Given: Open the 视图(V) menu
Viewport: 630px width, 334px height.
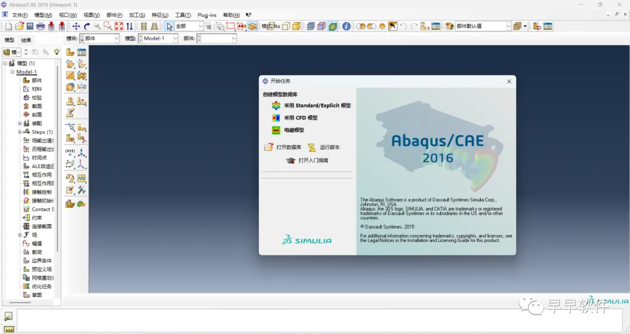Looking at the screenshot, I should coord(92,15).
